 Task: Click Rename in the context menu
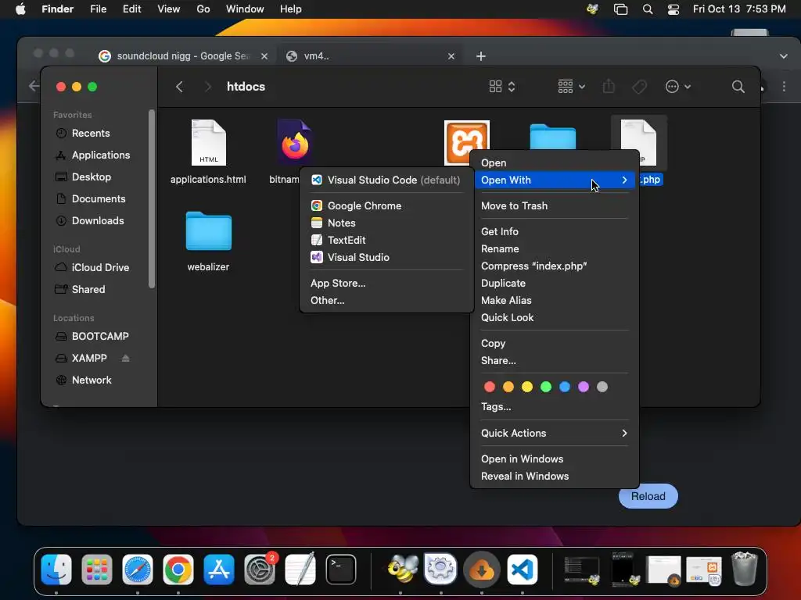click(x=555, y=249)
